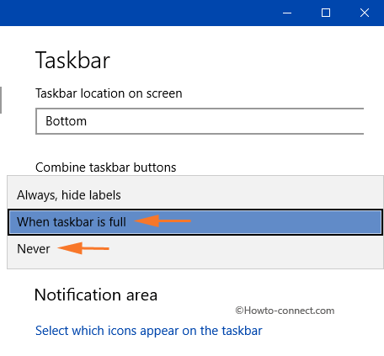Click the 'Taskbar location on screen' label
Viewport: 384px width, 356px height.
tap(109, 93)
